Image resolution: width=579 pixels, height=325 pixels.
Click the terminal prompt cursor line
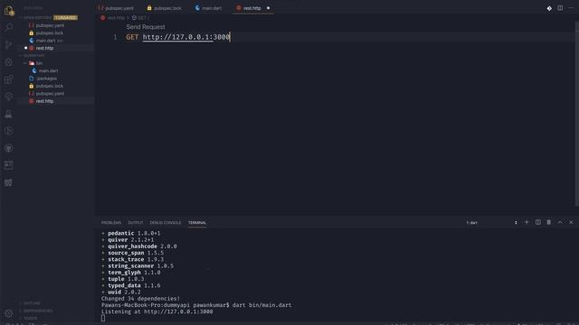tap(103, 318)
